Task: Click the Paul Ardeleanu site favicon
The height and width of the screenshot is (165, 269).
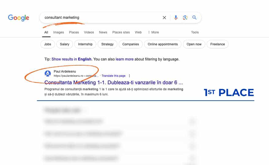Action: pyautogui.click(x=48, y=74)
